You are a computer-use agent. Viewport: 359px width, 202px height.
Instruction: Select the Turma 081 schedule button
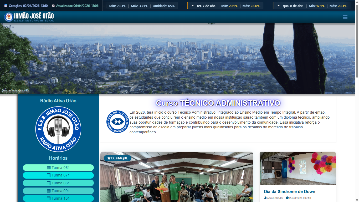point(58,183)
